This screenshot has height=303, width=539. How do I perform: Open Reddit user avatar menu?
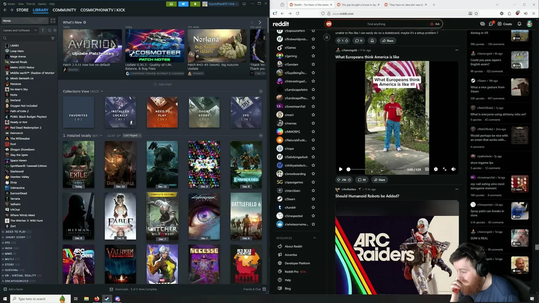(x=530, y=24)
